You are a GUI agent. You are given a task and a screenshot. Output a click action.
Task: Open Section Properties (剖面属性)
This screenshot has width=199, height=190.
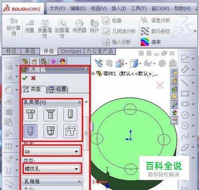pos(62,29)
